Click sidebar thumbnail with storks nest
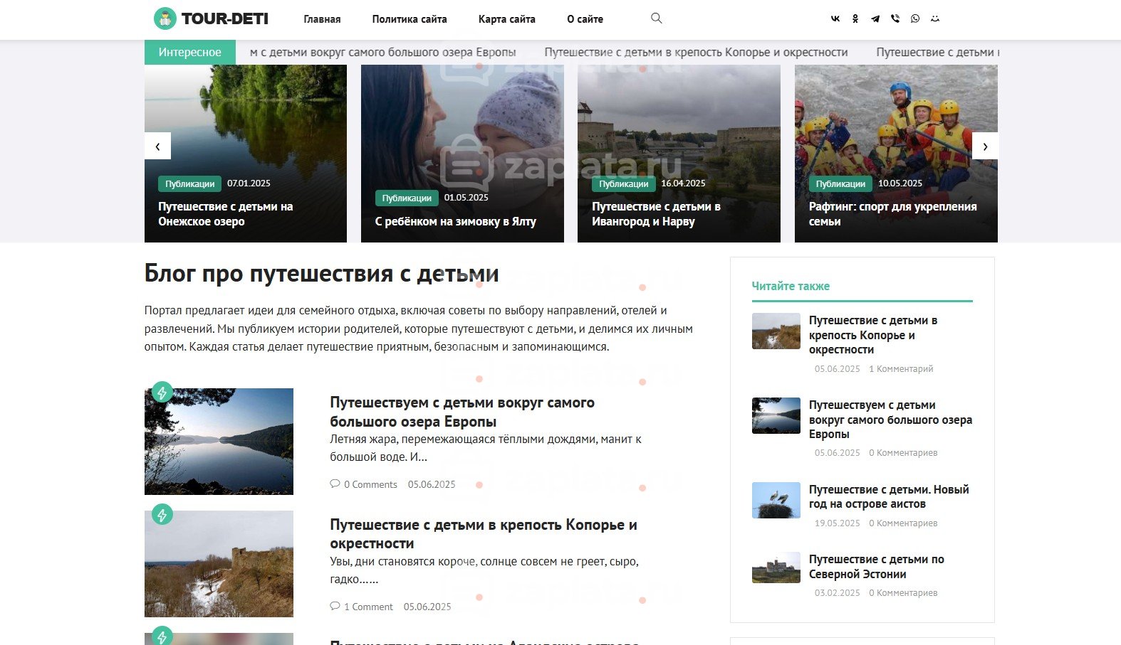The image size is (1121, 645). 776,500
